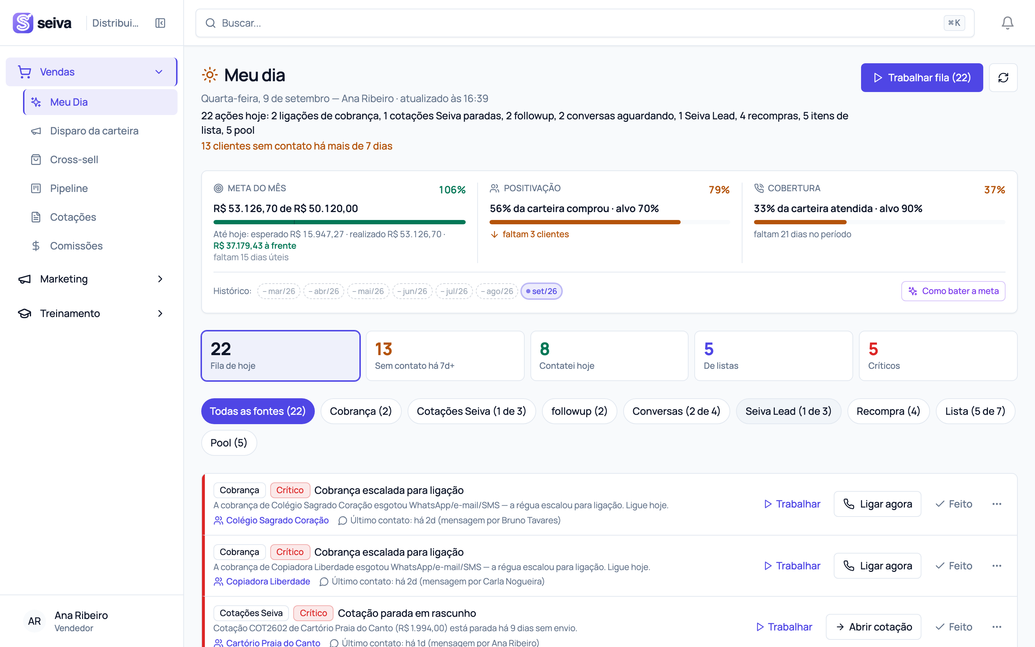Click the Disparo da carteira megaphone icon
Viewport: 1035px width, 647px height.
point(36,131)
